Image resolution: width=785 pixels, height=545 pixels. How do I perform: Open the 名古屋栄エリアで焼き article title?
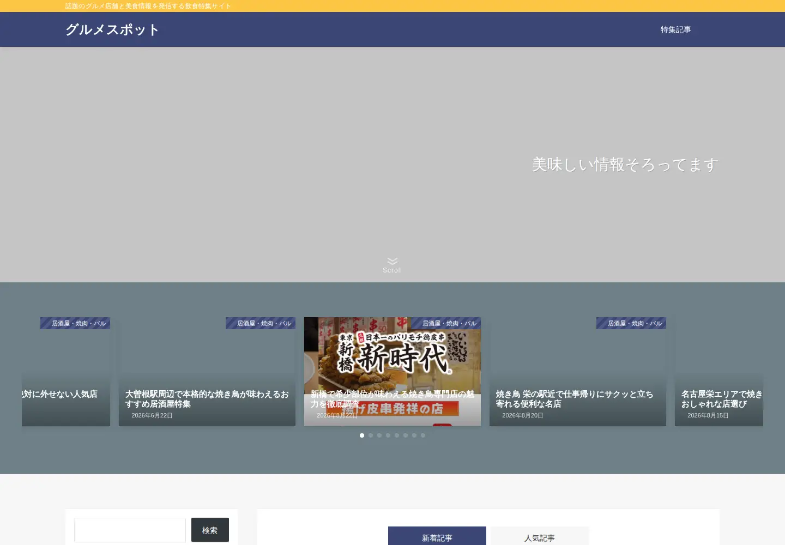click(722, 399)
